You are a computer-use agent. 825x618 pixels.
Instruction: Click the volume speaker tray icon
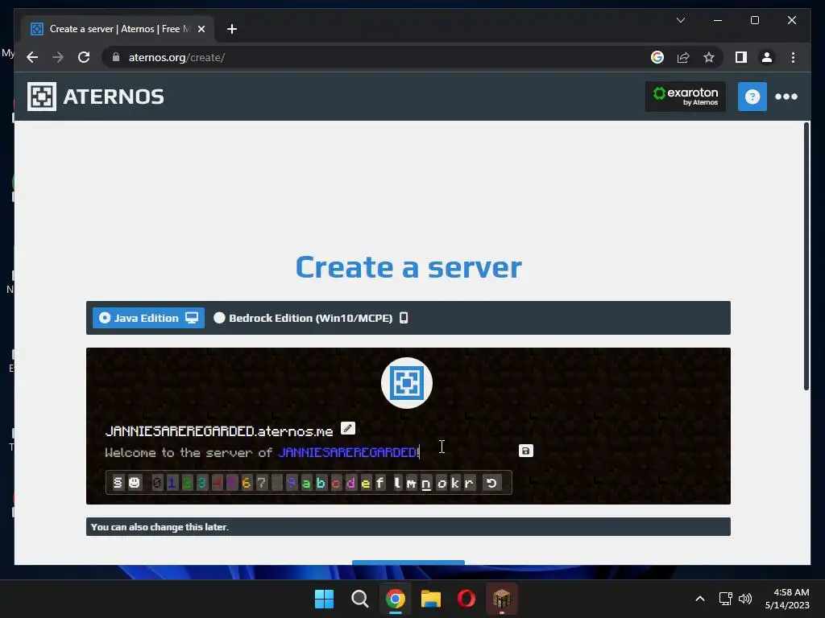745,599
